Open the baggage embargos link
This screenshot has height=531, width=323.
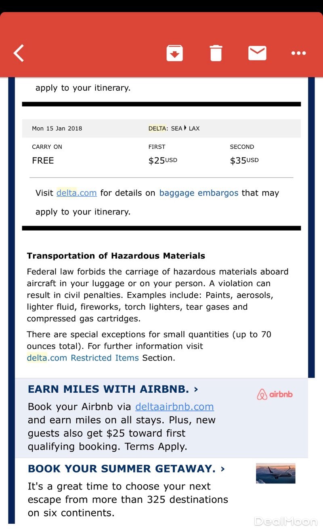click(x=199, y=193)
